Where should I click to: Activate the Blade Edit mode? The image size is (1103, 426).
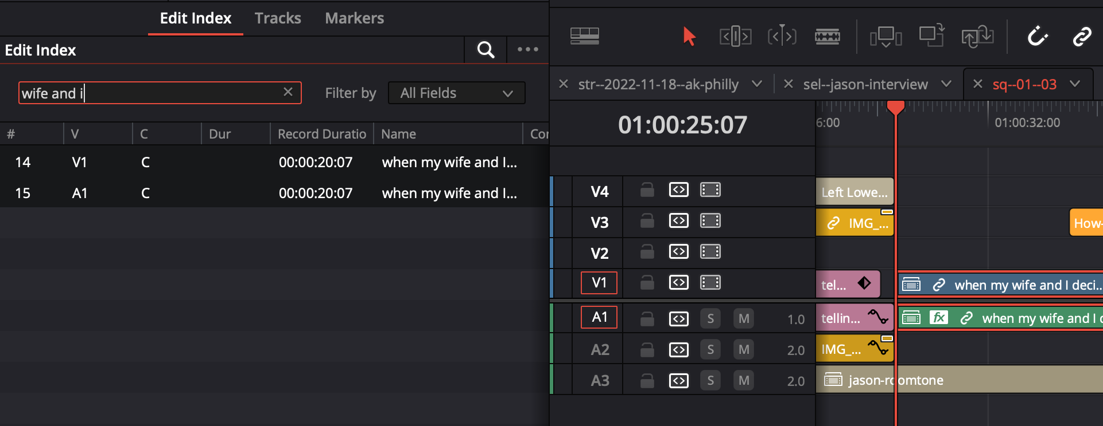coord(827,35)
